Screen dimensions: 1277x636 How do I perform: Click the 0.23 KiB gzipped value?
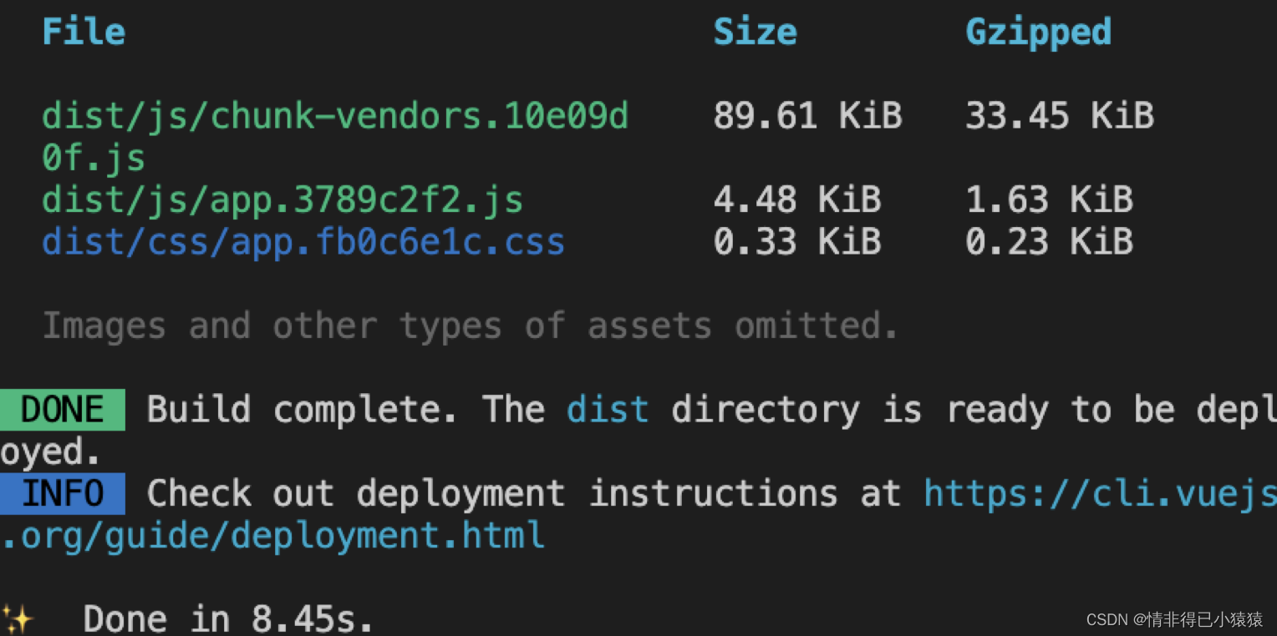click(1049, 242)
